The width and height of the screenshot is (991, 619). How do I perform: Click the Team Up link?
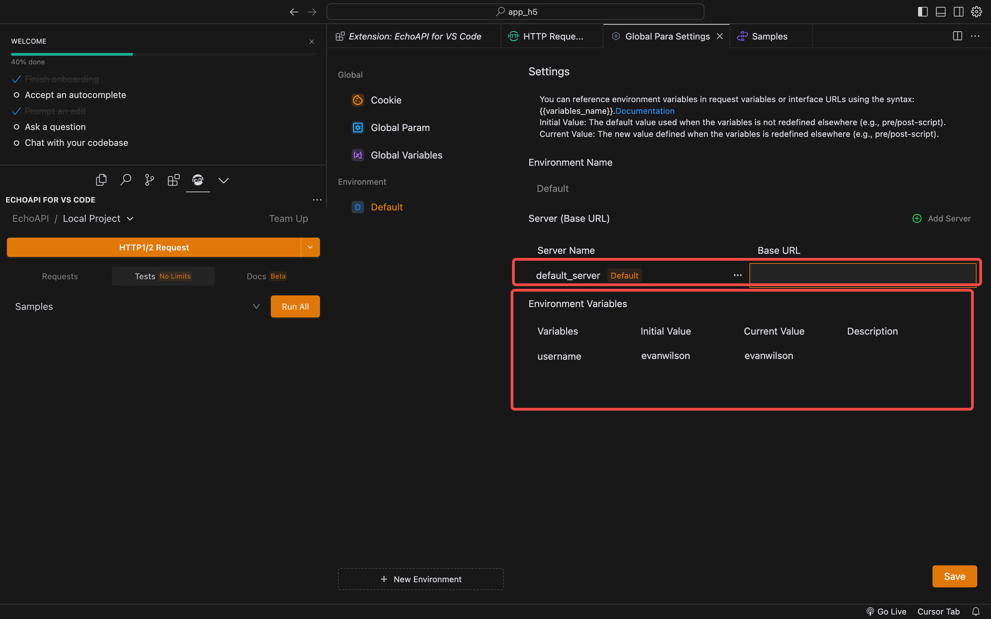point(288,219)
